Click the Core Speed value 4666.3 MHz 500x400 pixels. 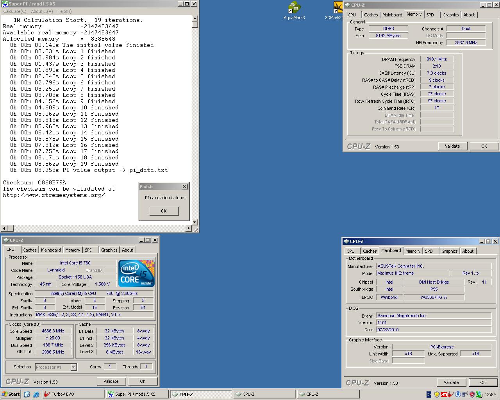click(53, 331)
